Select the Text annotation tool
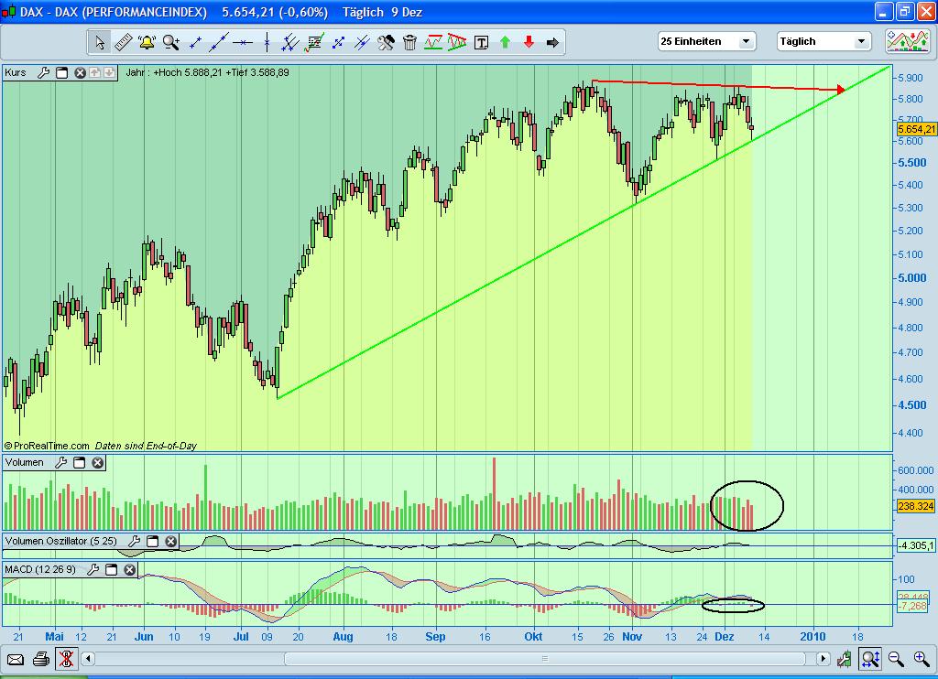This screenshot has width=938, height=679. [x=481, y=41]
